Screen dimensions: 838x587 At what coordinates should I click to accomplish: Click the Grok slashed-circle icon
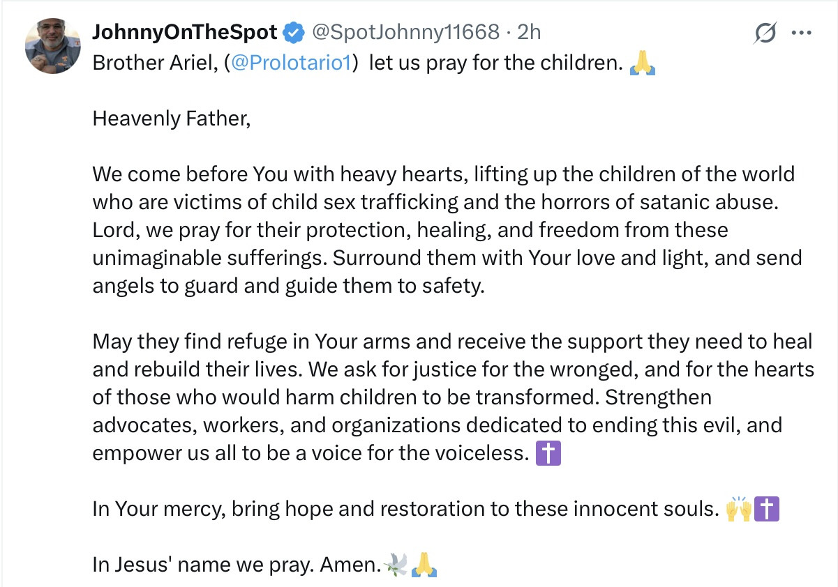767,33
